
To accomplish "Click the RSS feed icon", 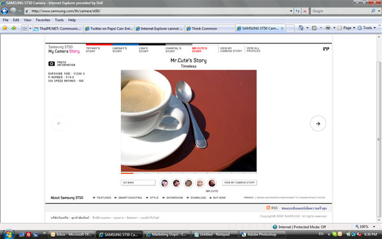I will tap(268, 208).
